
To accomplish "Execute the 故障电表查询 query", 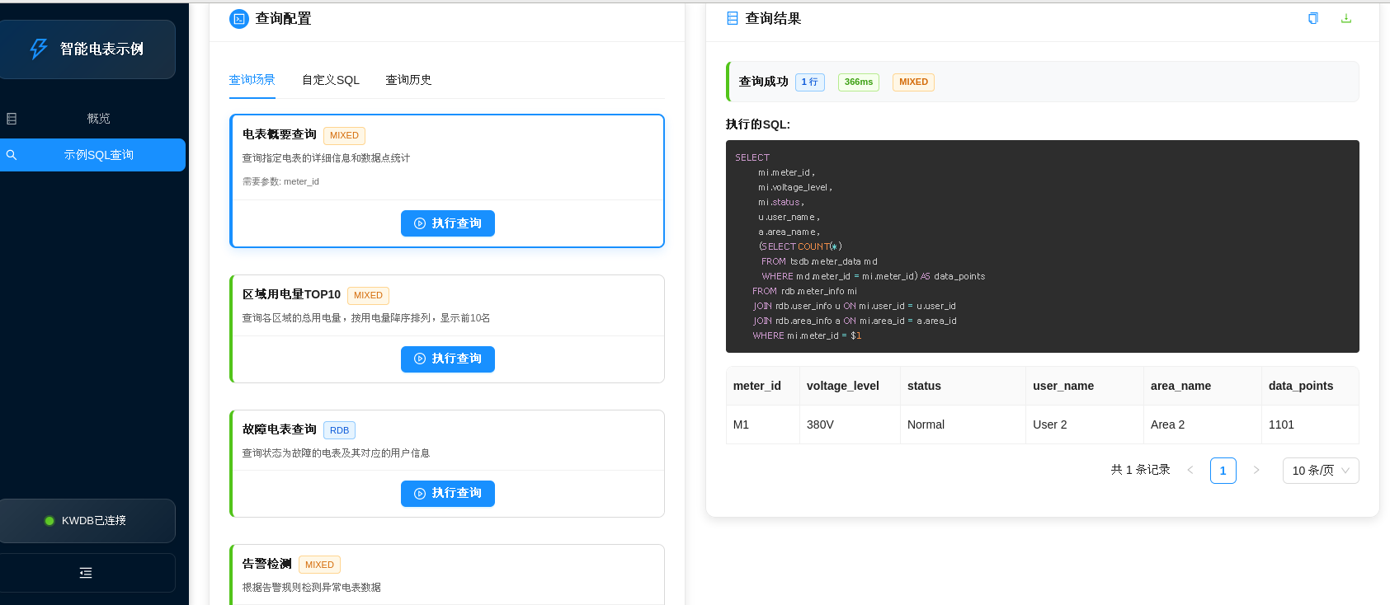I will [x=448, y=493].
